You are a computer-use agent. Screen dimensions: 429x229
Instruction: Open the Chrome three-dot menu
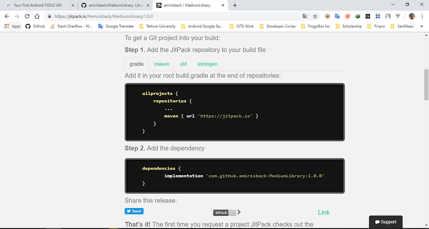tap(422, 16)
